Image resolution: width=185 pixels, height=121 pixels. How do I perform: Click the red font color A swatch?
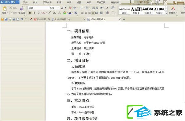point(70,13)
